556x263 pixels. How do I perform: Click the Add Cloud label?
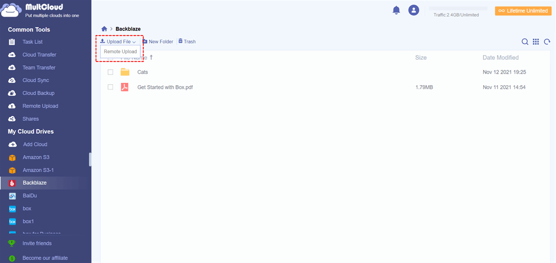coord(35,144)
